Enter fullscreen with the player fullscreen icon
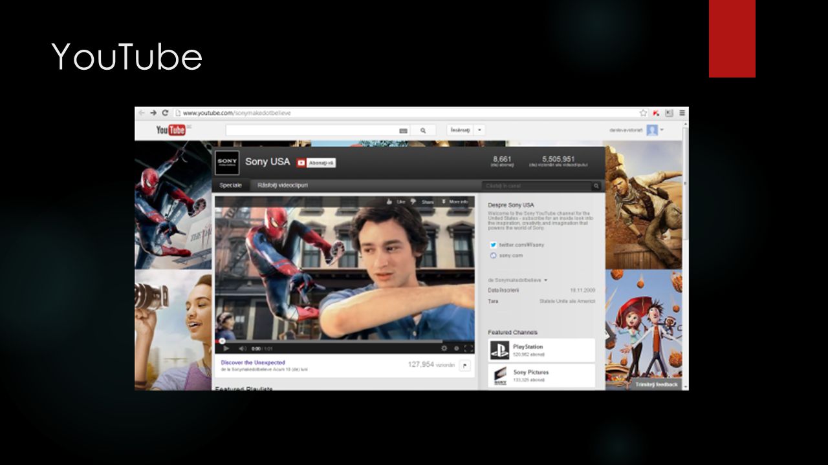This screenshot has width=828, height=465. pyautogui.click(x=469, y=348)
